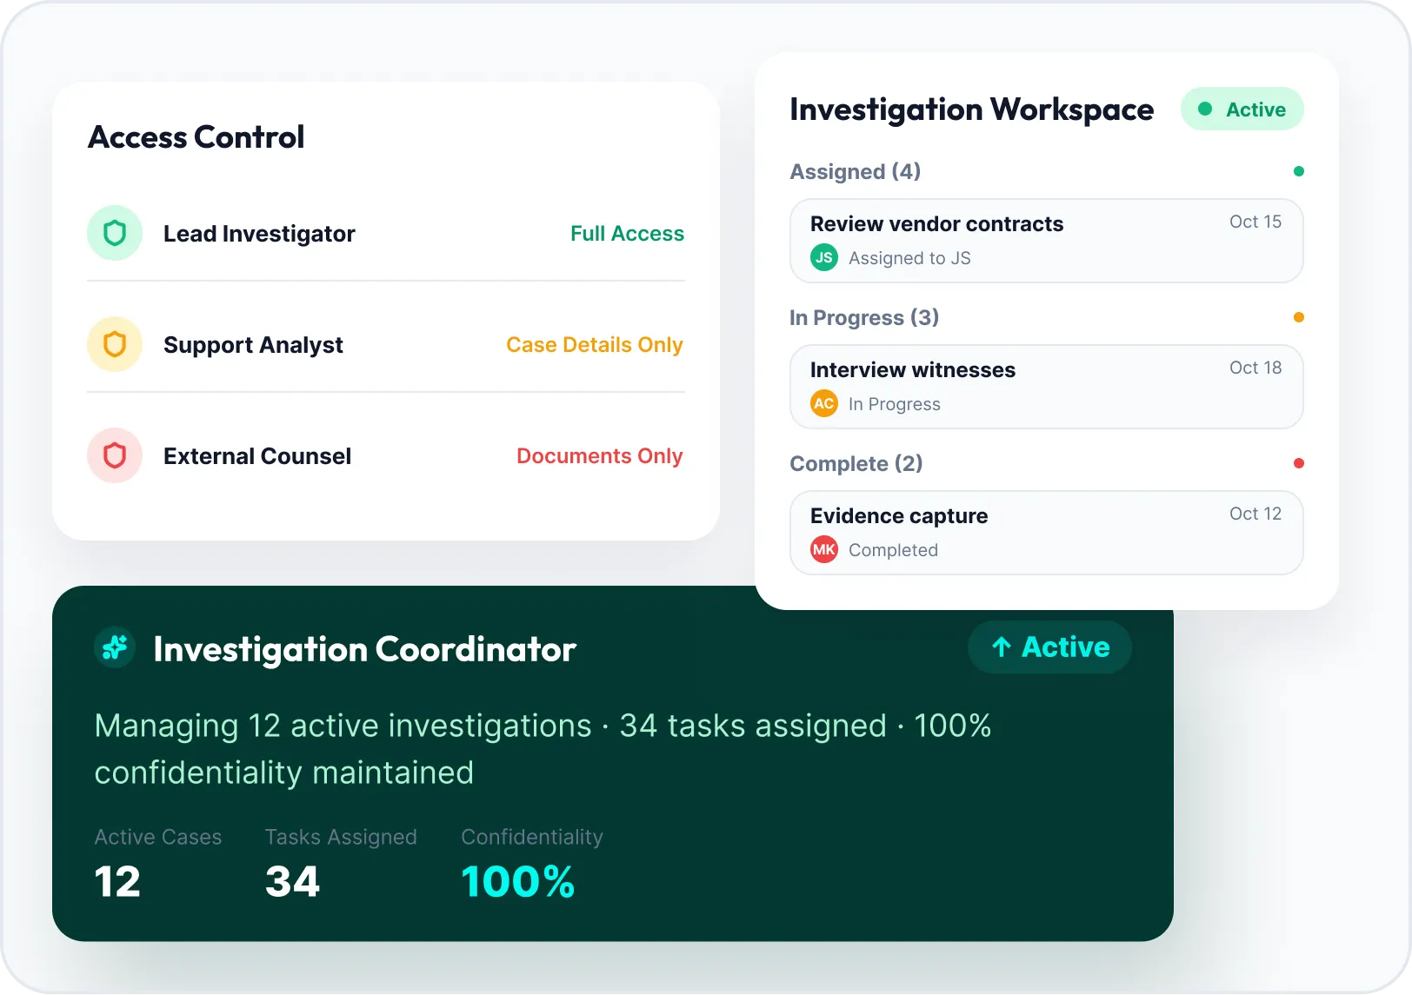1412x995 pixels.
Task: Click the Tasks Assigned value 34
Action: (292, 882)
